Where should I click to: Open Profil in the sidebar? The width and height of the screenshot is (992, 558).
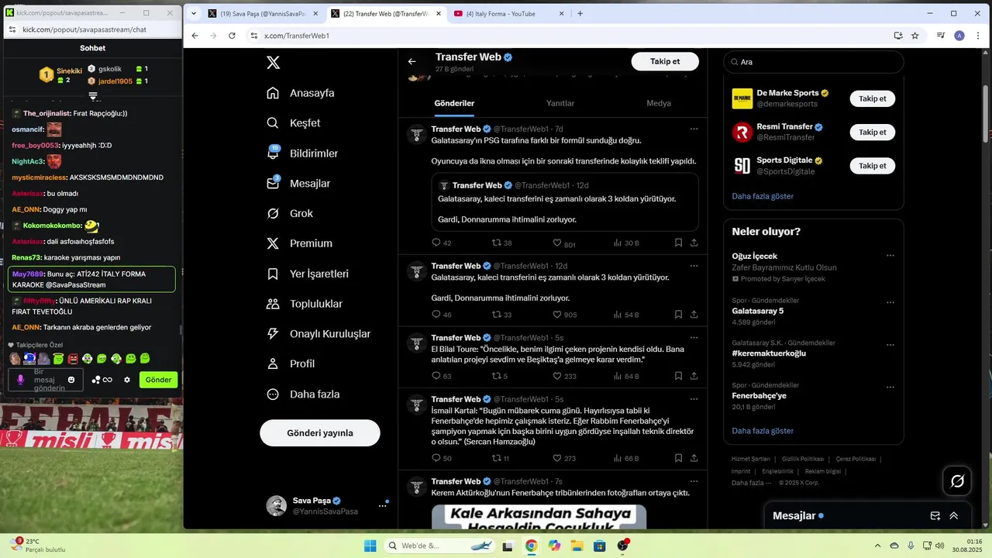290,363
